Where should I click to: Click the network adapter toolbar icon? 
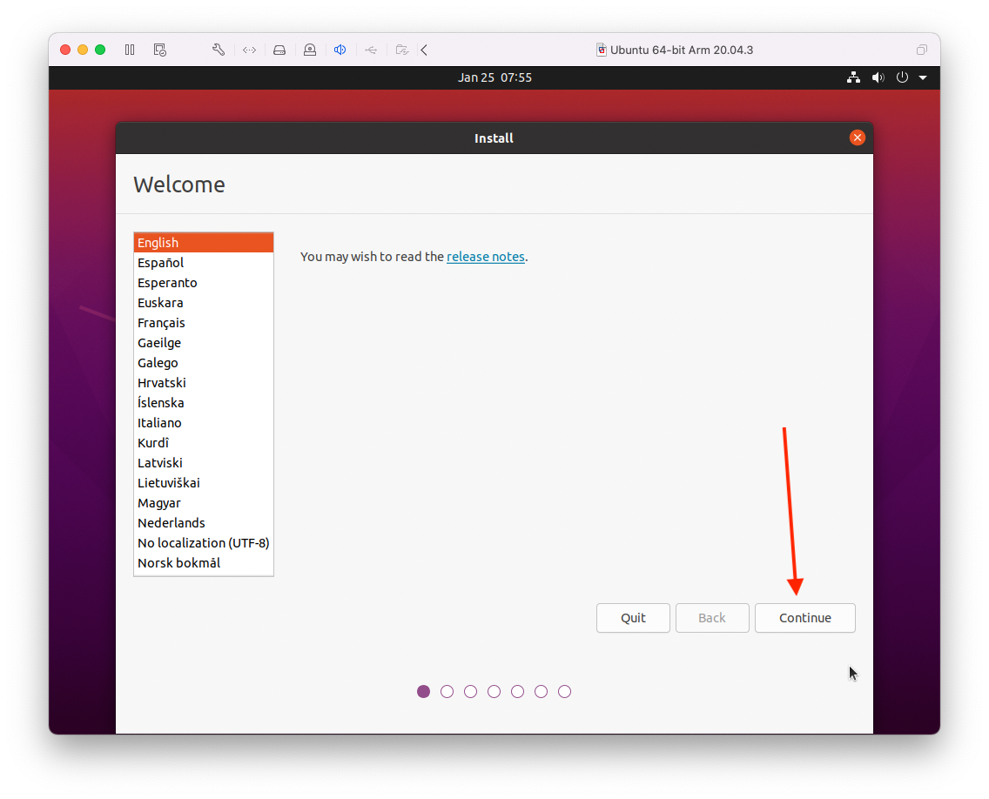pos(249,50)
